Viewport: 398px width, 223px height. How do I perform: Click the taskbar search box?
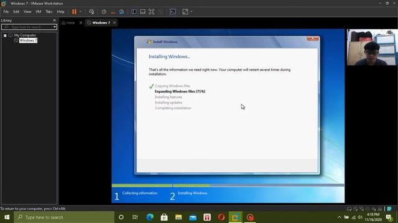click(64, 217)
